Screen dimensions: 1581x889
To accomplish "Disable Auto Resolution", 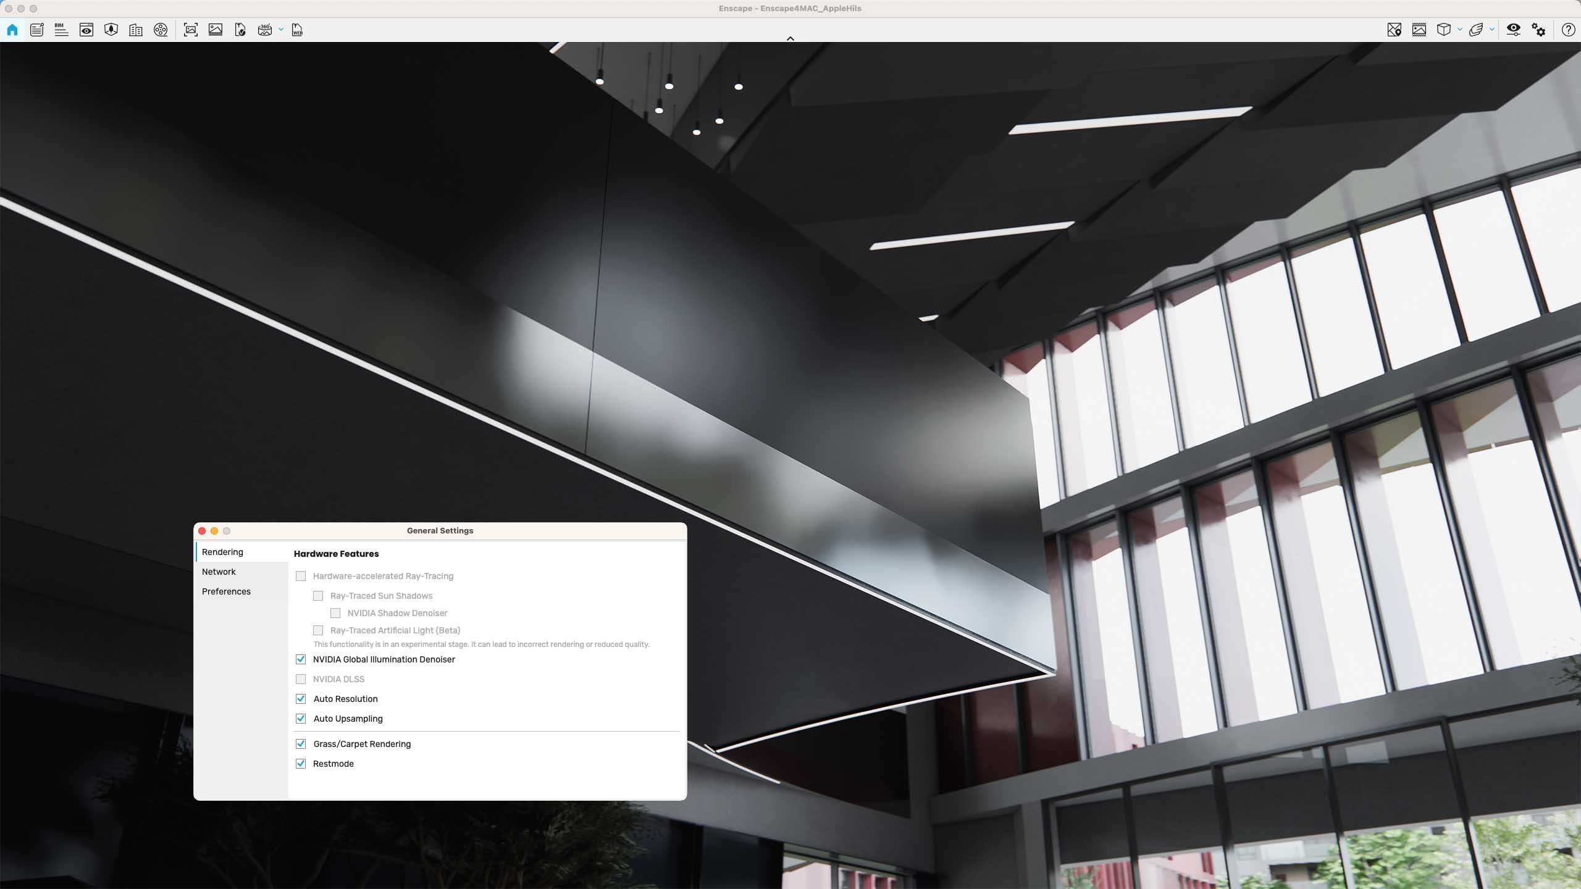I will (x=301, y=698).
